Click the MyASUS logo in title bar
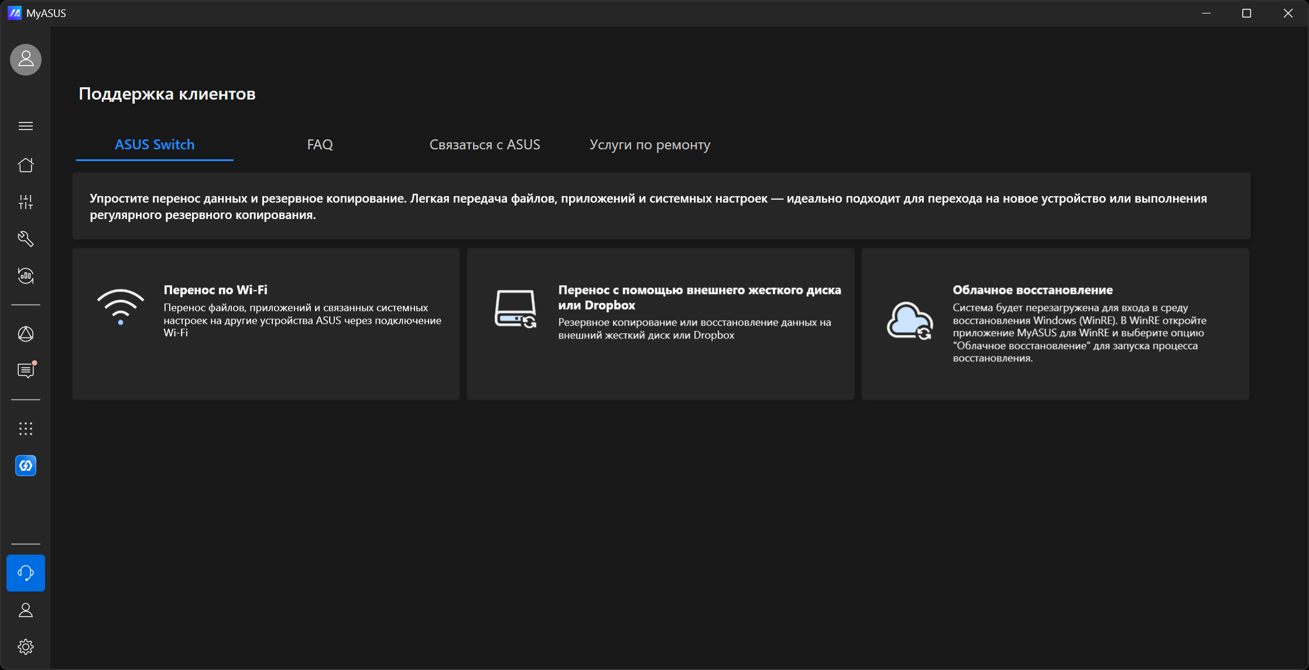The image size is (1309, 670). [15, 13]
